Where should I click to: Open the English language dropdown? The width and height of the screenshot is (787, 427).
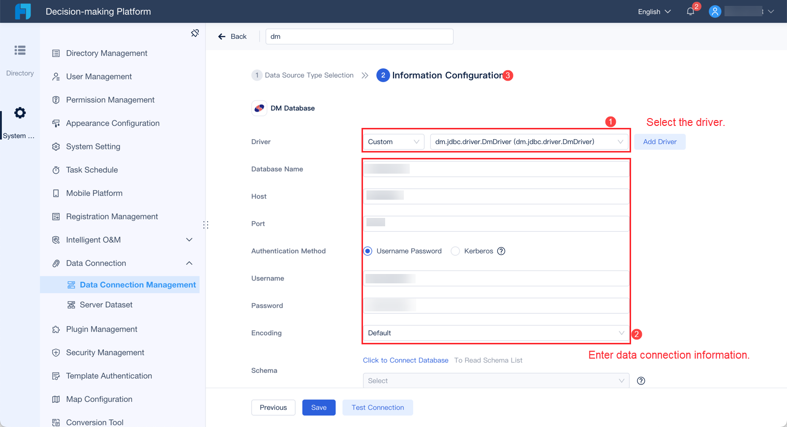click(654, 12)
